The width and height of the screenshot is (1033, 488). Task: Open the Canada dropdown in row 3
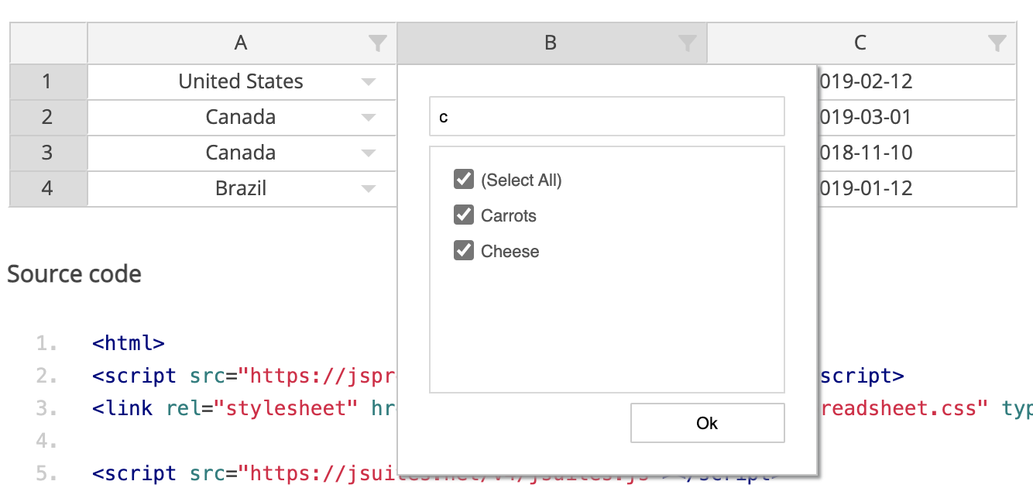(369, 153)
